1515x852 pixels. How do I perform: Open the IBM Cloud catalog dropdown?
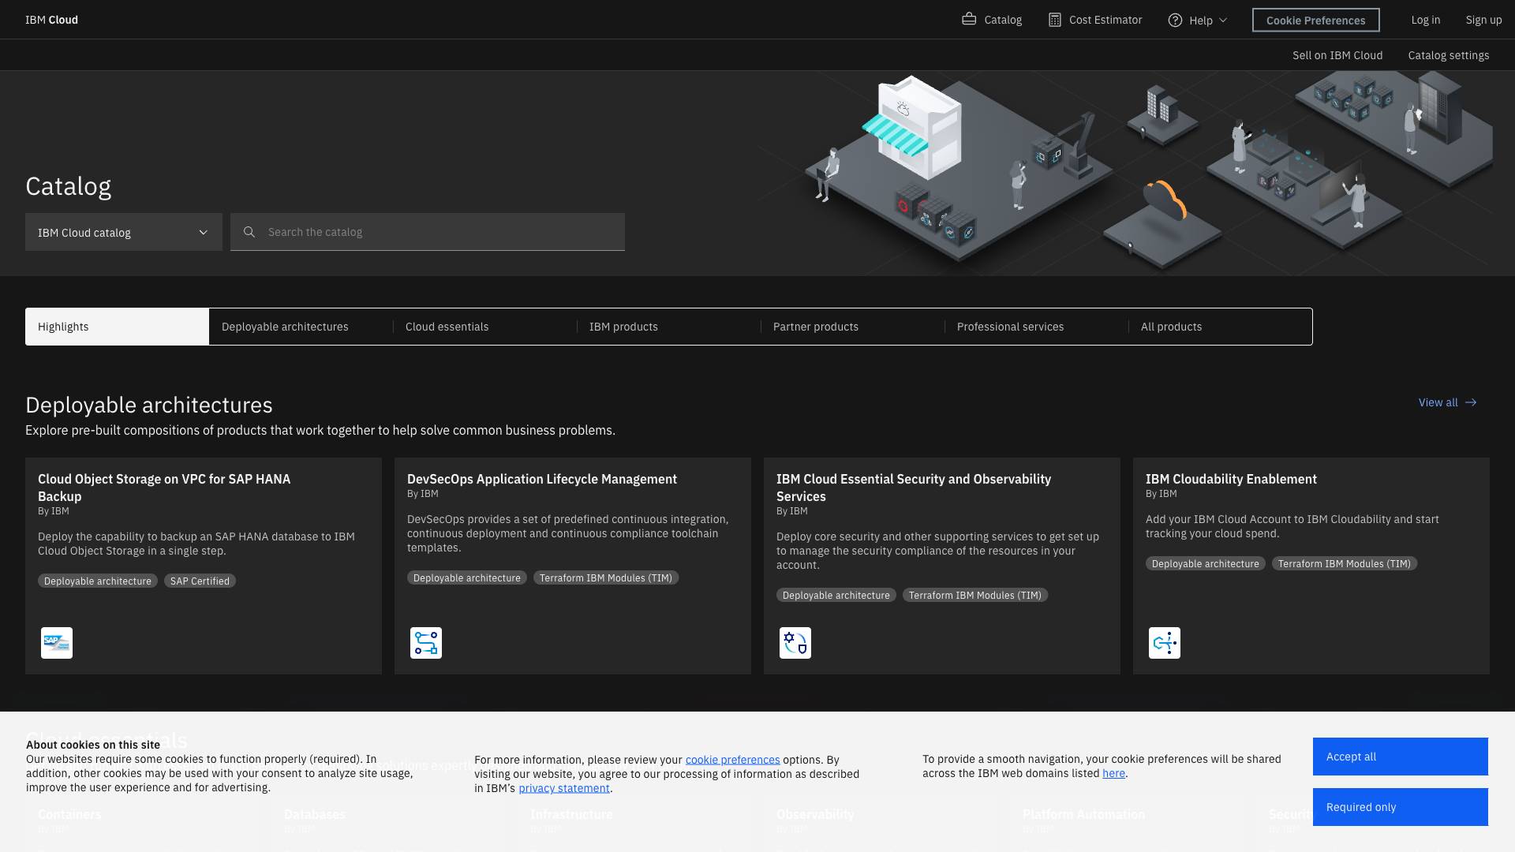click(124, 232)
